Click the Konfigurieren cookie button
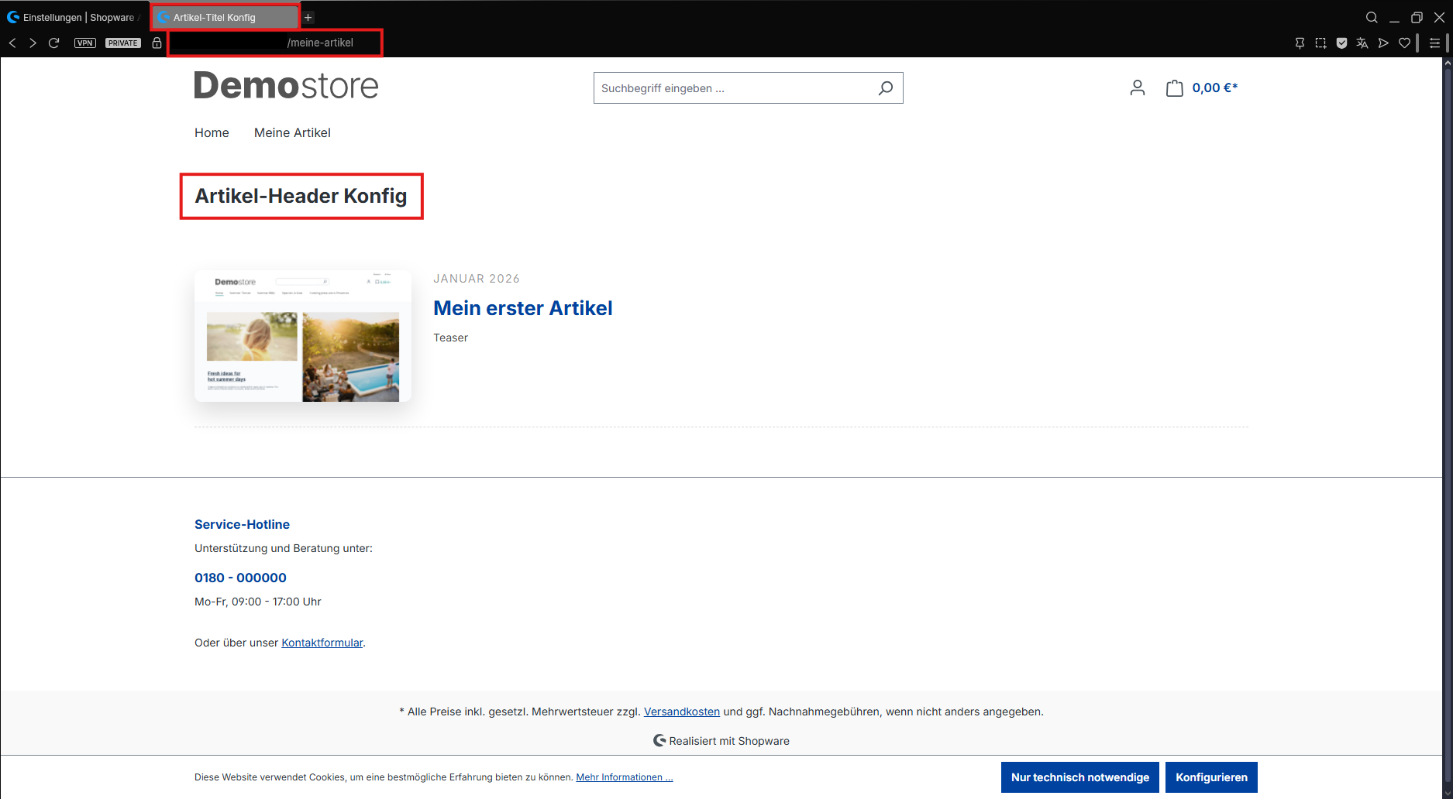This screenshot has width=1453, height=799. pos(1210,777)
